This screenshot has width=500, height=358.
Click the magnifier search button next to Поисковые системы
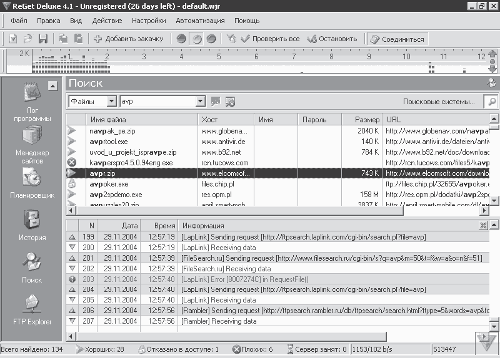click(x=491, y=102)
